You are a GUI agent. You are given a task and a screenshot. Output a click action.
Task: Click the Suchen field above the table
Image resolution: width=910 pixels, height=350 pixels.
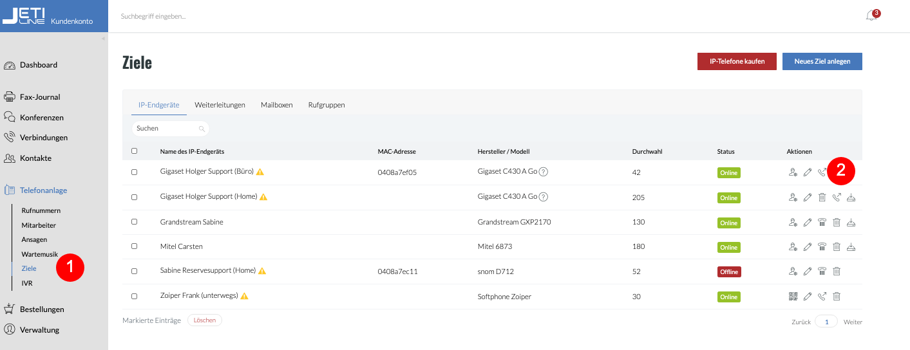(166, 129)
